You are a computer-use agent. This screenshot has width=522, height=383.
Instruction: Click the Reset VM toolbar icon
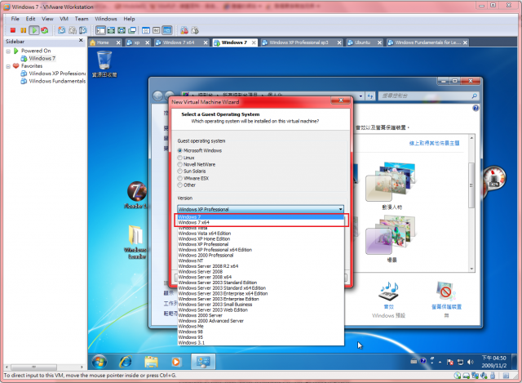[45, 30]
